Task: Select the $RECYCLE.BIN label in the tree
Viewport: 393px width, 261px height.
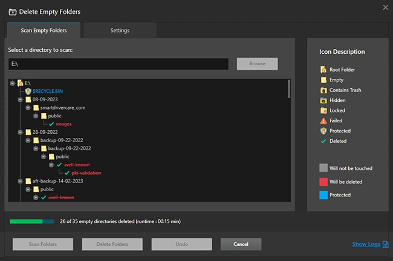Action: coord(48,91)
